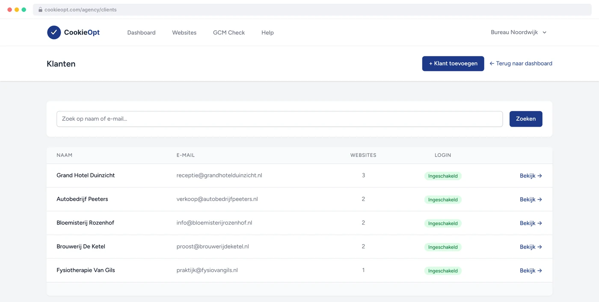Click the E-MAIL column header
This screenshot has width=599, height=302.
pyautogui.click(x=186, y=155)
